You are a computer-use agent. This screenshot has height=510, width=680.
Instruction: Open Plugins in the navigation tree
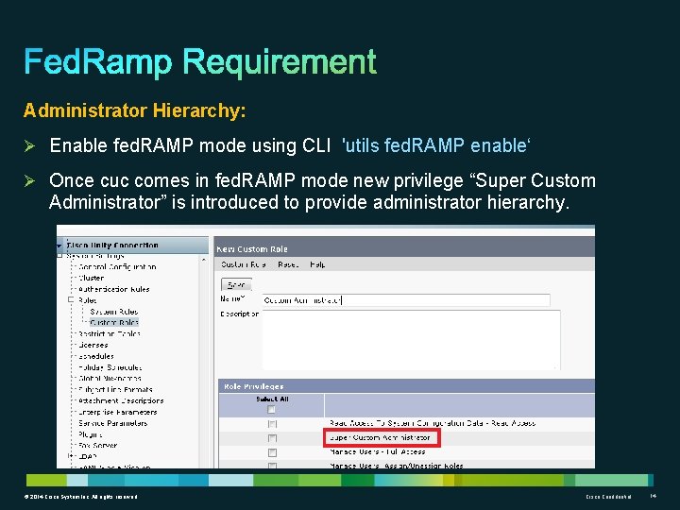pos(91,434)
